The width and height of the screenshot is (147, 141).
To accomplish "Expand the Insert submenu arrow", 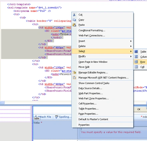I will coord(131,41).
